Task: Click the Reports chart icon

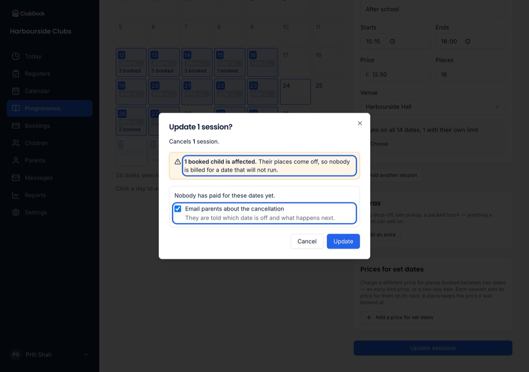Action: (x=16, y=195)
